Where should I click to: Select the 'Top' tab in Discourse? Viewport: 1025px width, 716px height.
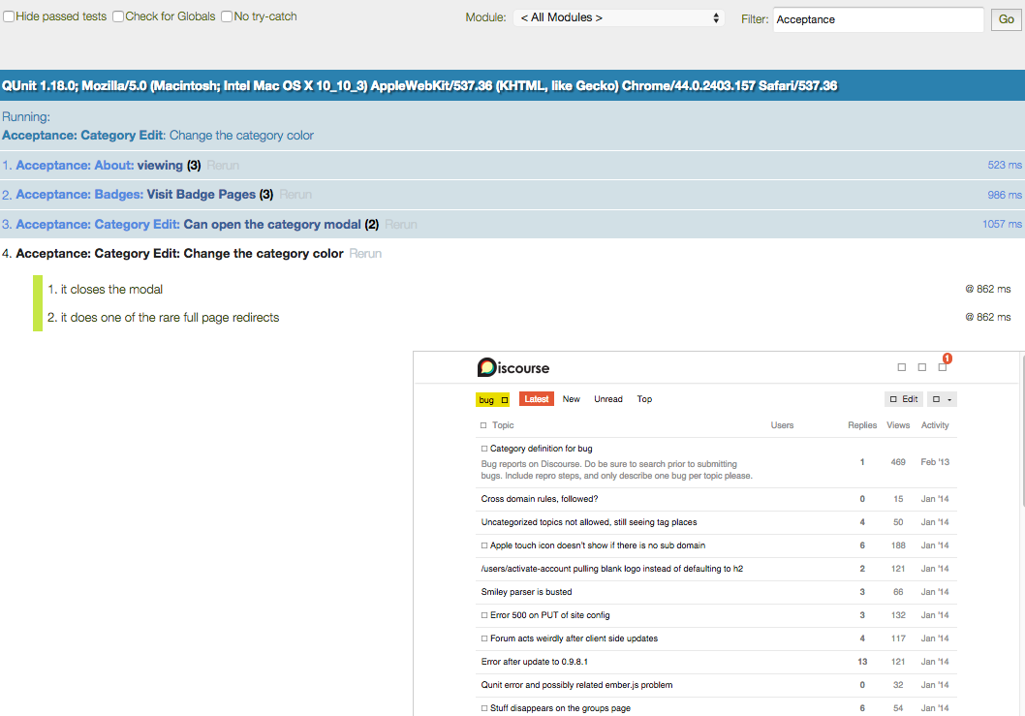coord(644,399)
